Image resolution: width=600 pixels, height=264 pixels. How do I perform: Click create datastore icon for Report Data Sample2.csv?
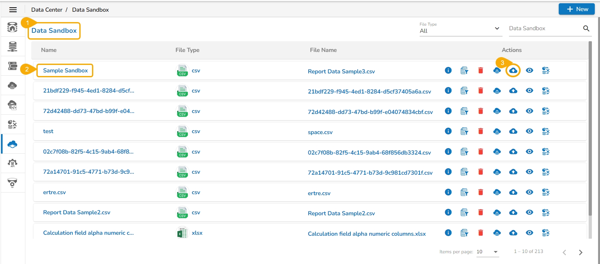pos(497,213)
